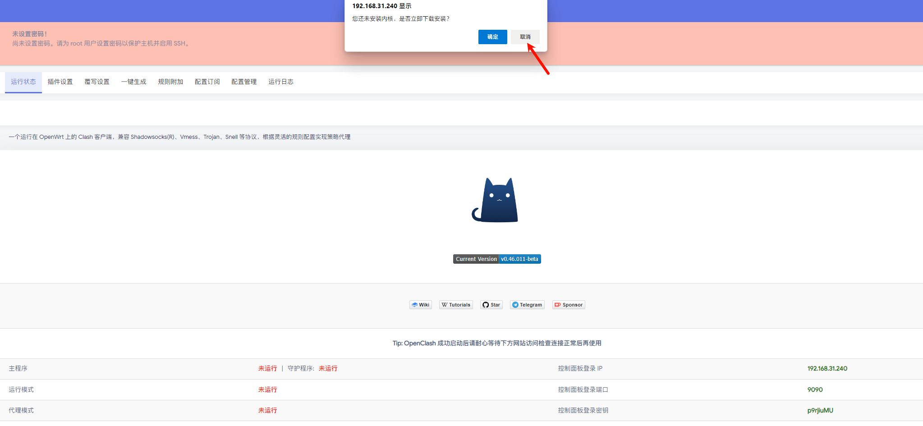923x426 pixels.
Task: Click the GitHub Star badge
Action: 491,305
